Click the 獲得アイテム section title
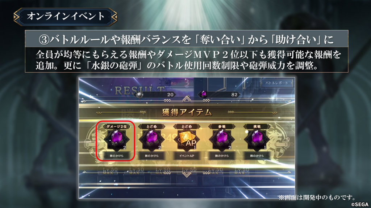Screen dimensions: 371x208 [187, 113]
